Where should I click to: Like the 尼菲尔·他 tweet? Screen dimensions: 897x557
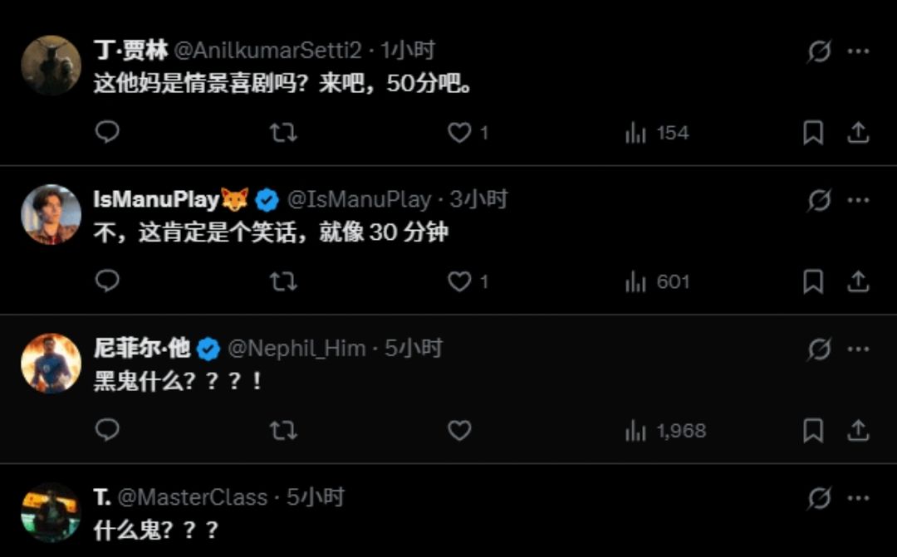coord(459,431)
